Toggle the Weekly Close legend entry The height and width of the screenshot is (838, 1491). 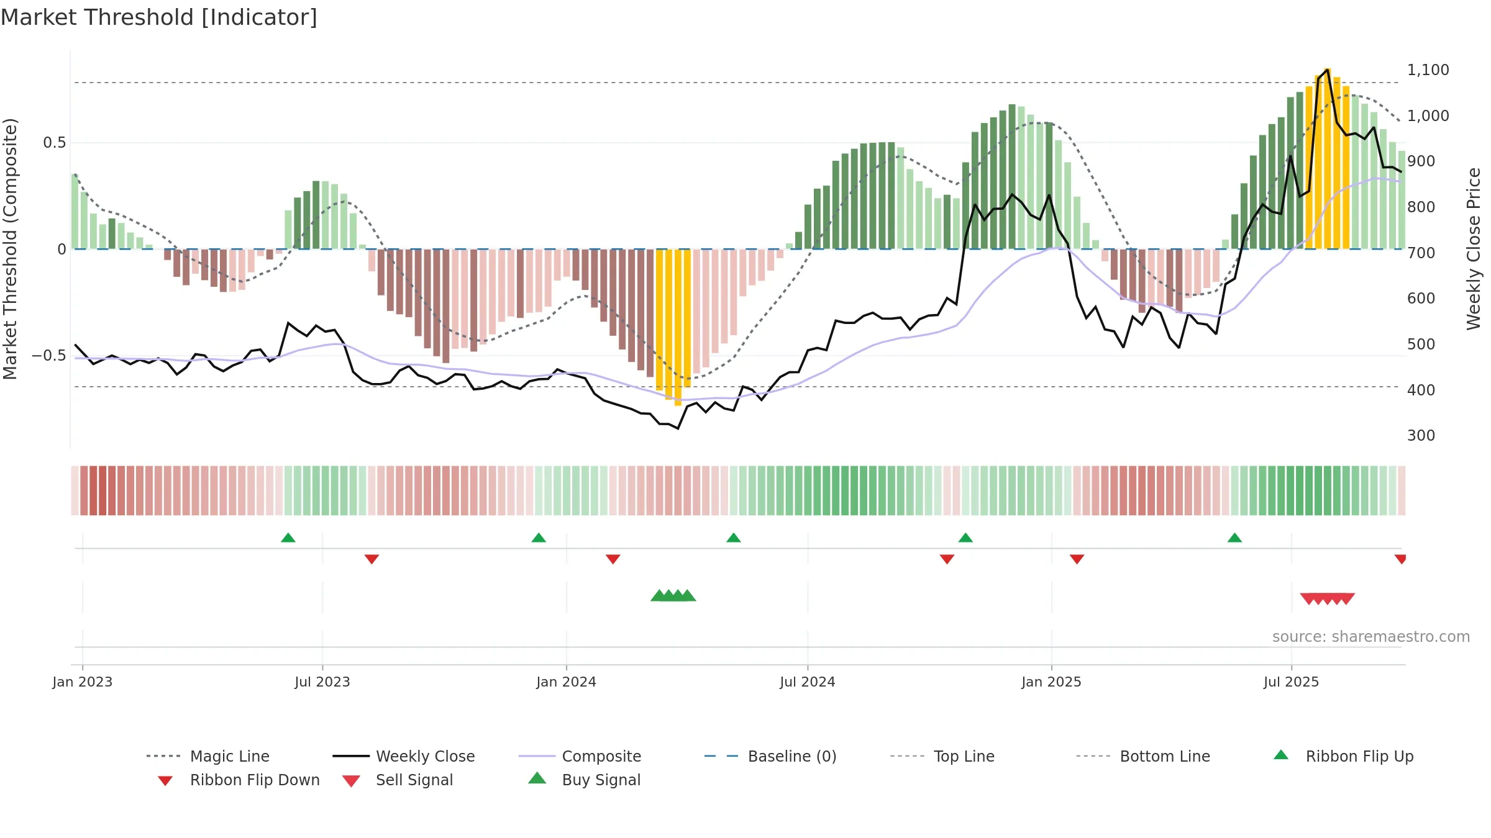(403, 756)
